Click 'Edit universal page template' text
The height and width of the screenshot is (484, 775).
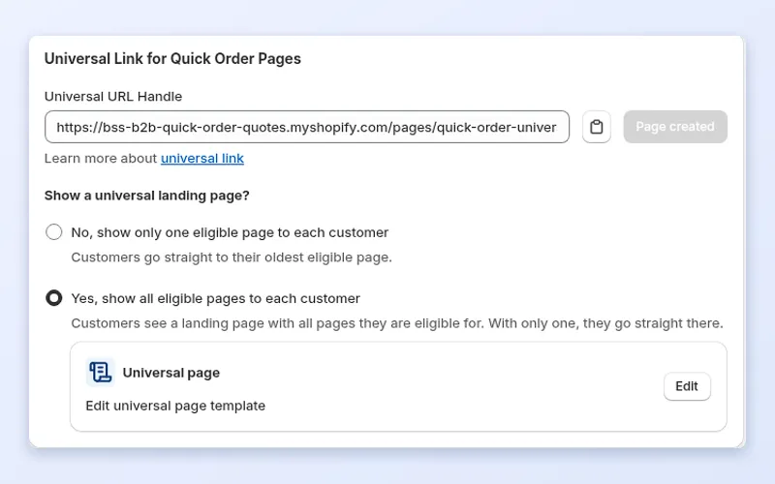tap(175, 406)
